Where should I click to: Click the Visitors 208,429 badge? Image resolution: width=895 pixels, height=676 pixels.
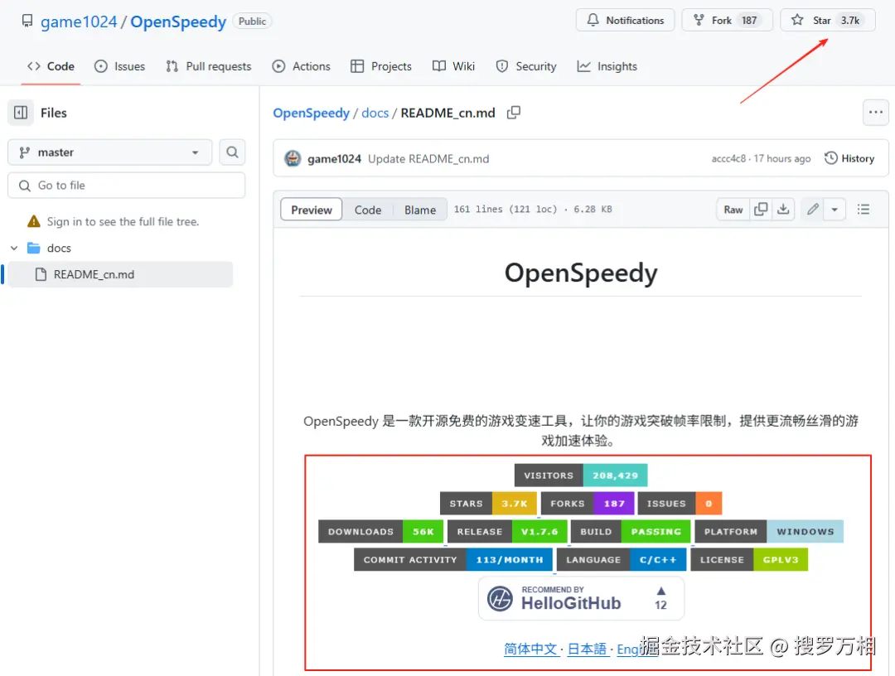pyautogui.click(x=580, y=476)
